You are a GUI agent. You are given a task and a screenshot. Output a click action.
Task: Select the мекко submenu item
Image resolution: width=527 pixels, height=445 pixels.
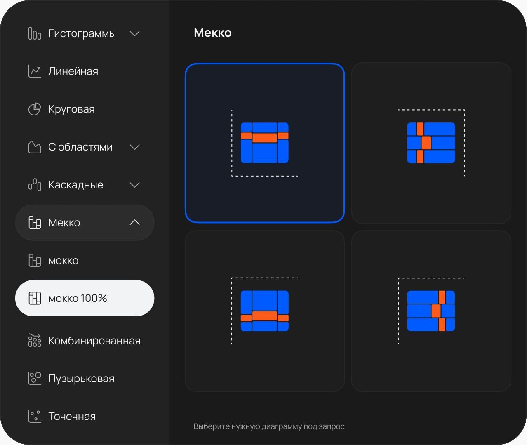(x=64, y=261)
